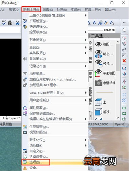The image size is (129, 171).
Task: Select the 创建相机 camera tool
Action: point(105,83)
